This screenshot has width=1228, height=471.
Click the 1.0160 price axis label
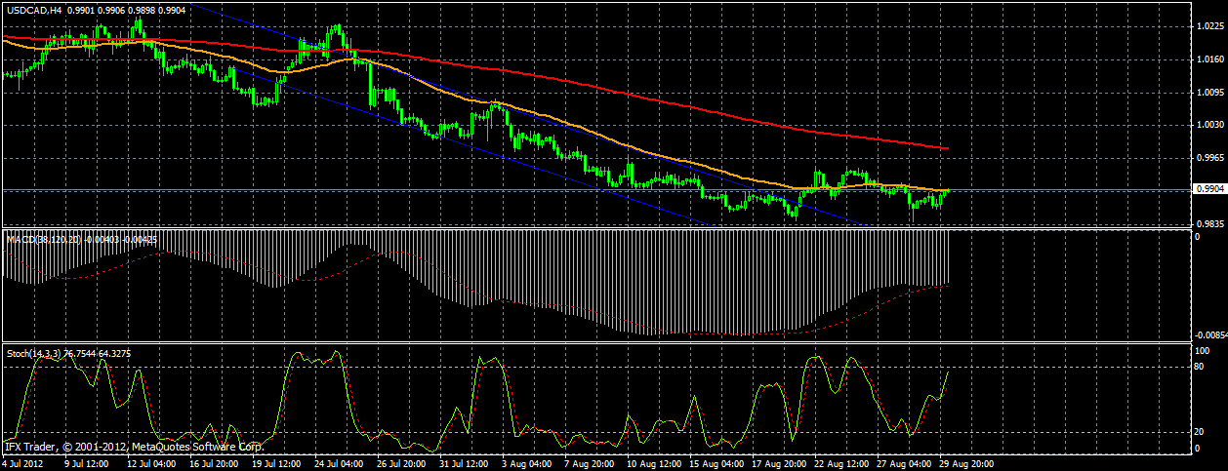(x=1211, y=60)
